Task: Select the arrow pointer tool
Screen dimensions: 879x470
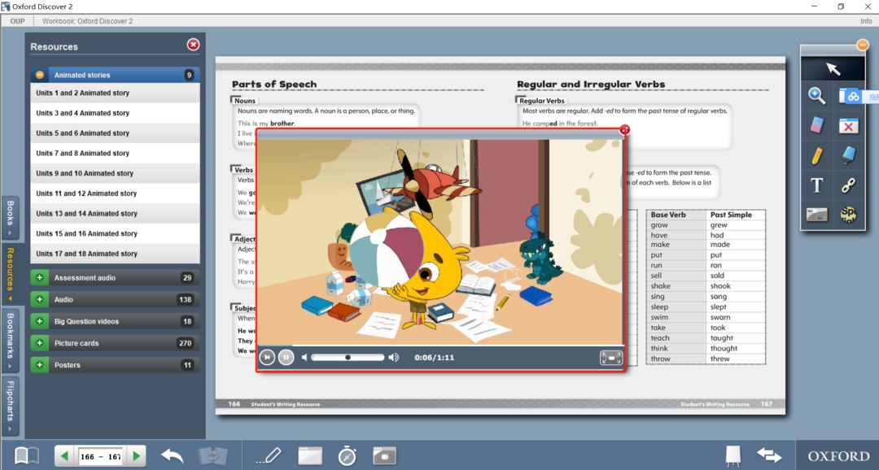Action: coord(833,69)
